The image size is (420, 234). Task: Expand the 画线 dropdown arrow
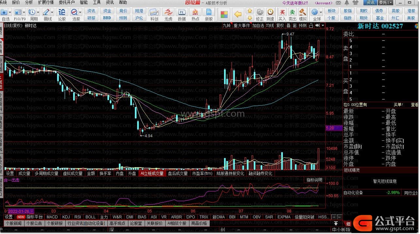52,12
